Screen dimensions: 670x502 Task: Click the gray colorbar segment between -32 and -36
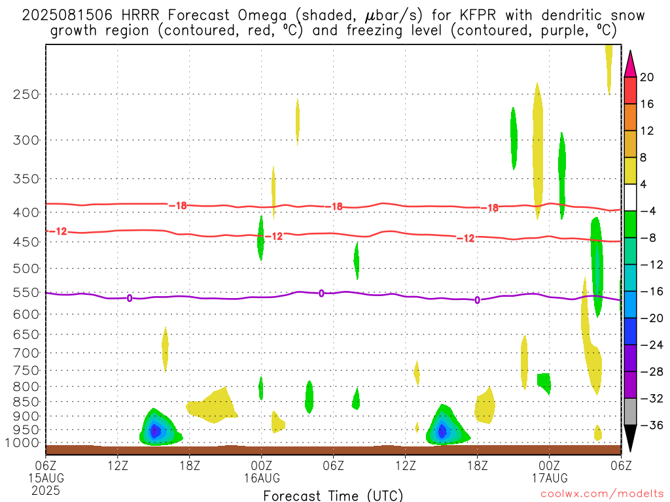[630, 412]
